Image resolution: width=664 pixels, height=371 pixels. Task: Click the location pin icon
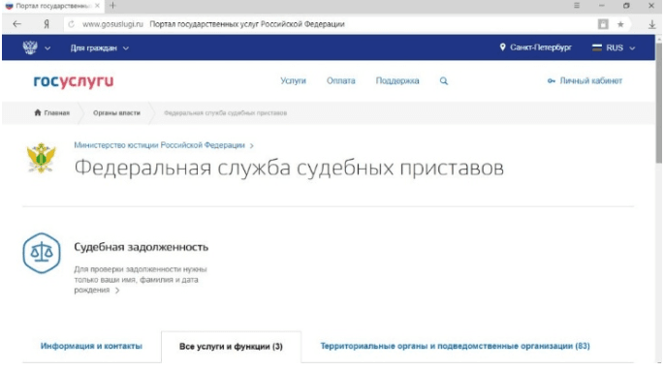pos(502,46)
